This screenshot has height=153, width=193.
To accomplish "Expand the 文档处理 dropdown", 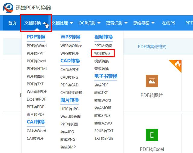I will 62,23.
